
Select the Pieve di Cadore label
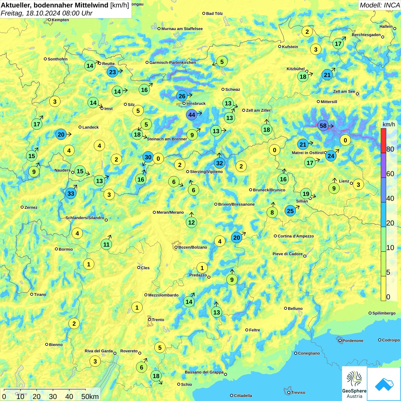click(x=288, y=254)
